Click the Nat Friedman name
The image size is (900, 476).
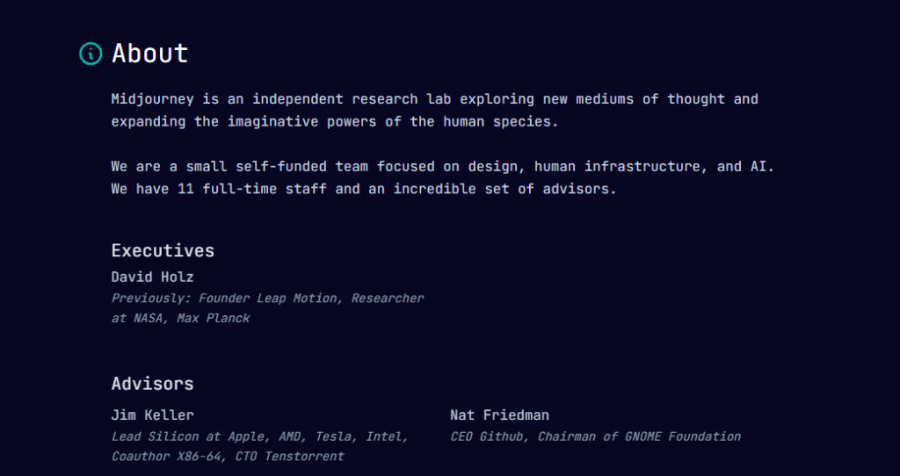click(499, 415)
